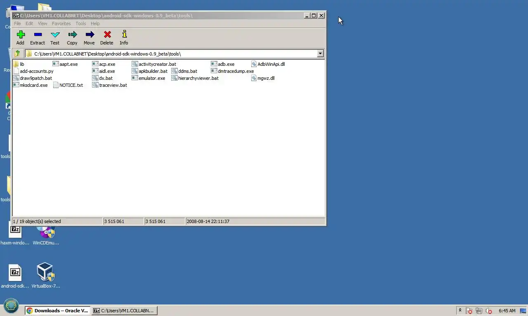Select the ddms.bat file icon
Viewport: 528px width, 316px height.
174,71
